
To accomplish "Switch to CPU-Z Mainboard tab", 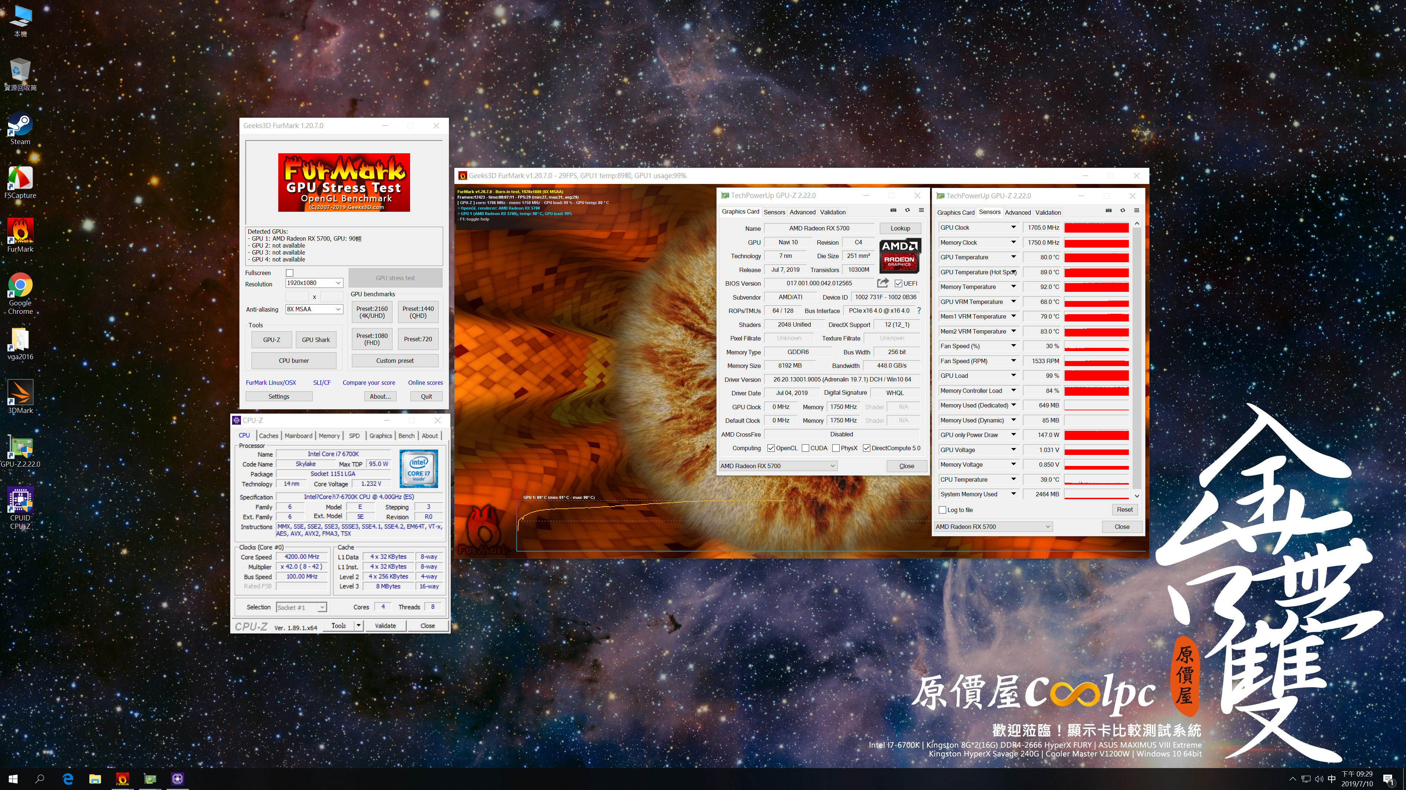I will coord(298,436).
